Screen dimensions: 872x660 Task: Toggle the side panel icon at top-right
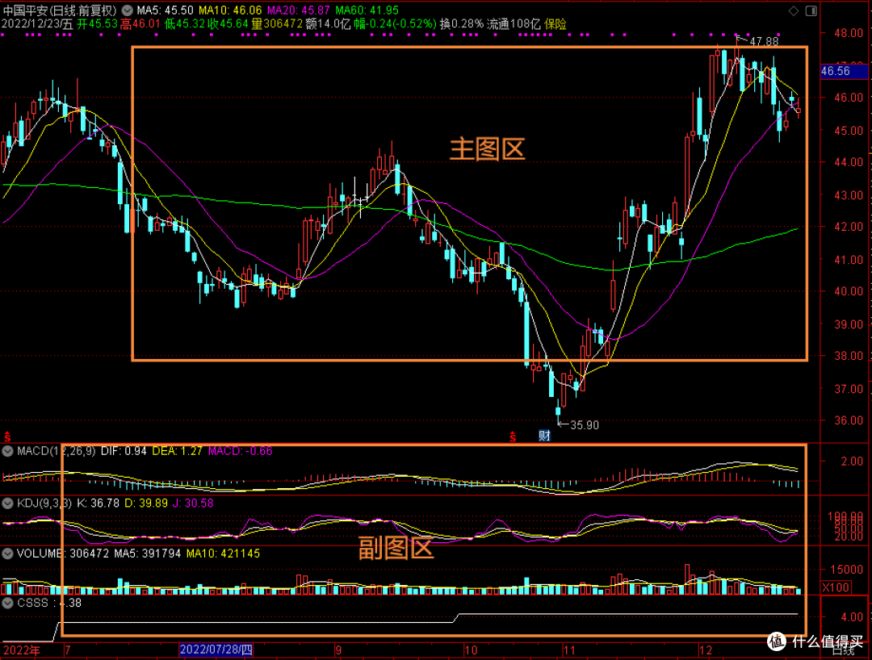pyautogui.click(x=811, y=10)
